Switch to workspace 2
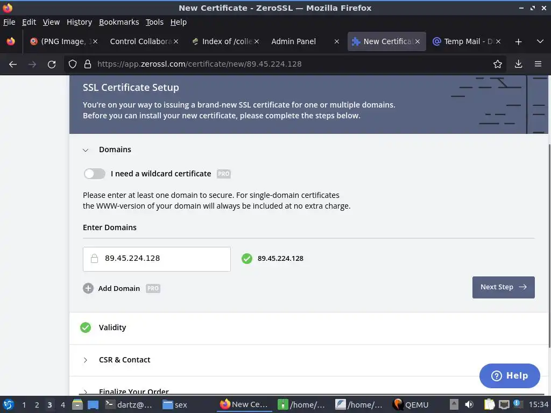The image size is (551, 413). coord(37,405)
